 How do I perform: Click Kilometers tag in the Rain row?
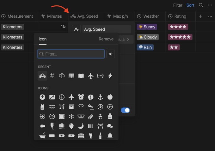[x=13, y=47]
